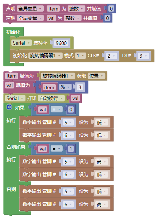
Task: Open 旋转编码器1 dropdown in 获取 block
Action: 58,76
